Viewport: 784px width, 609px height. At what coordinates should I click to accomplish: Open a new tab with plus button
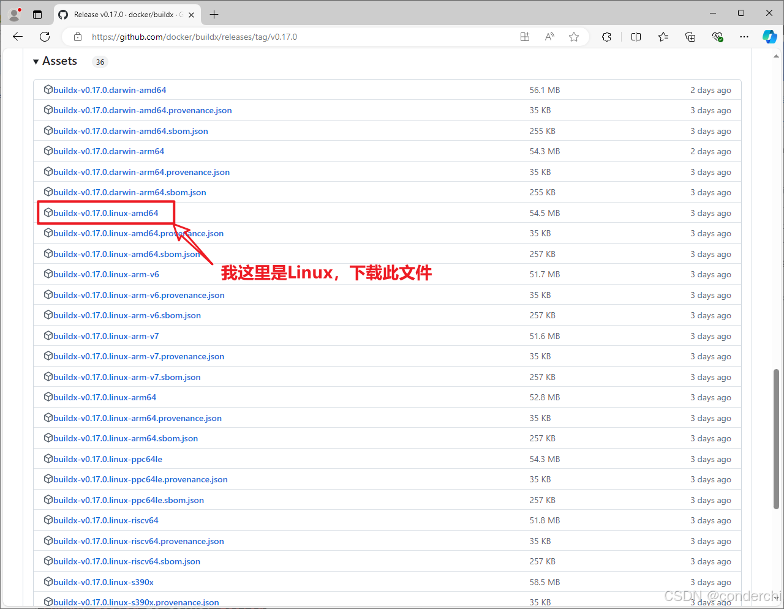coord(214,14)
